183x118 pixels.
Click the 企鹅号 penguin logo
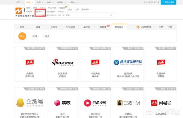[x=30, y=103]
